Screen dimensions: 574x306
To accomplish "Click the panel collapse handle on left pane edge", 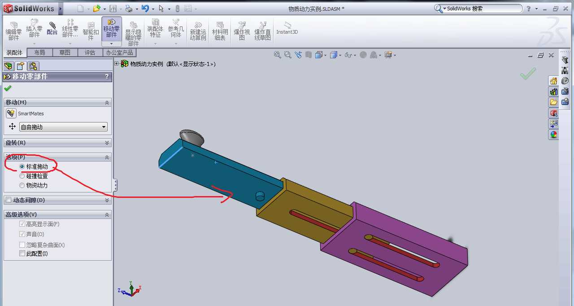I will coord(116,185).
